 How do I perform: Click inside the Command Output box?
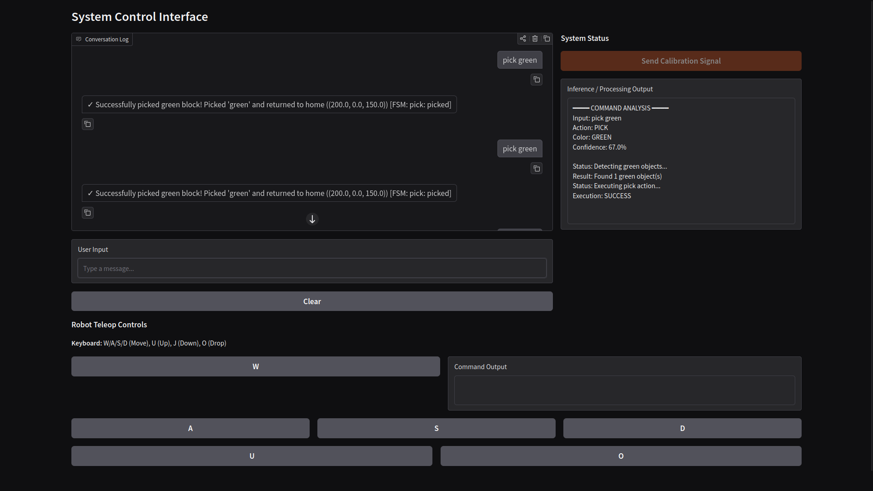point(625,390)
